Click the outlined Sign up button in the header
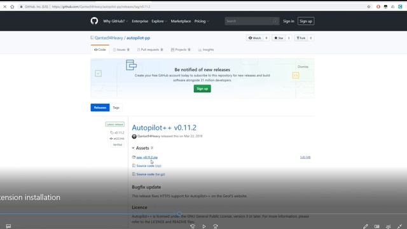 306,21
